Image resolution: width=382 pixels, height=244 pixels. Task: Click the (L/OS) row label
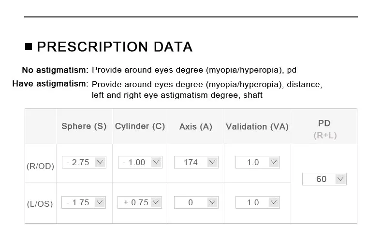(40, 204)
